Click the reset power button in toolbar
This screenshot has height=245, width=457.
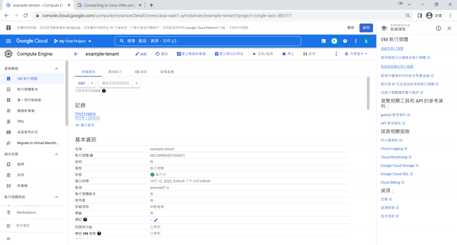[162, 54]
